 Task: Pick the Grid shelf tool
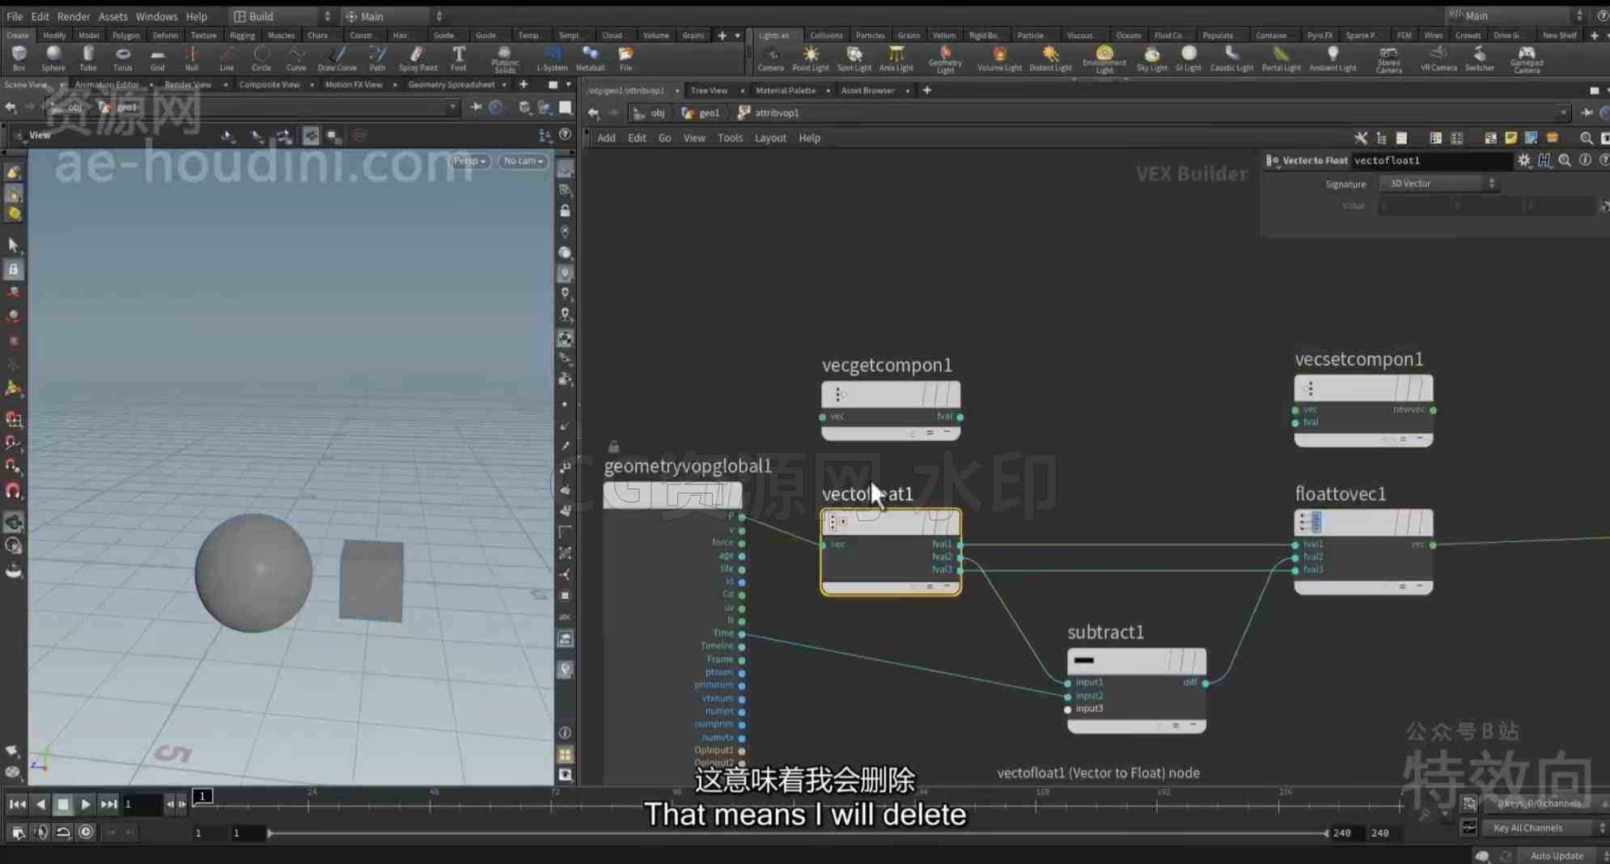pyautogui.click(x=157, y=57)
